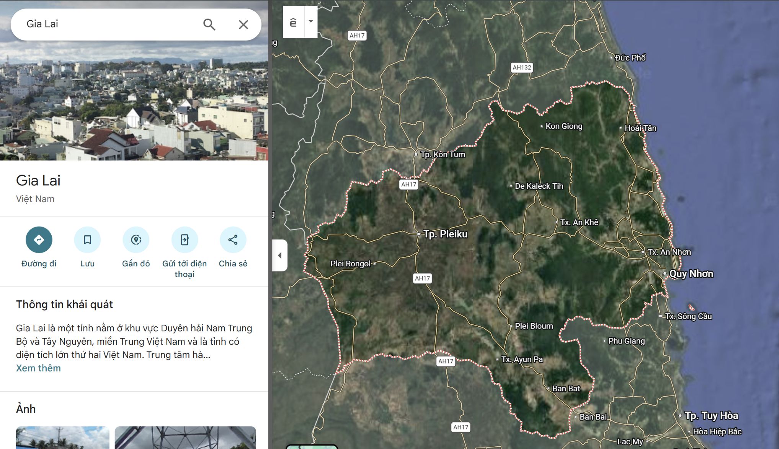Click the ê input tool button
Image resolution: width=779 pixels, height=449 pixels.
[293, 22]
